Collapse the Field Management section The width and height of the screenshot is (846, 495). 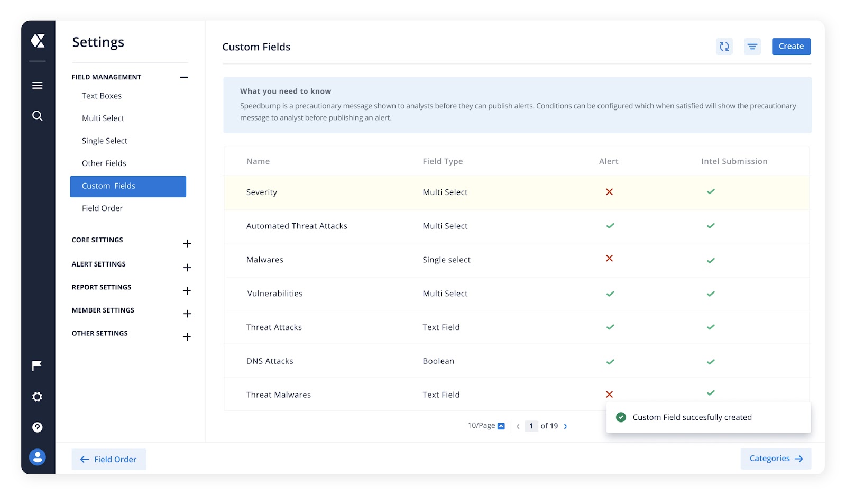(x=184, y=77)
